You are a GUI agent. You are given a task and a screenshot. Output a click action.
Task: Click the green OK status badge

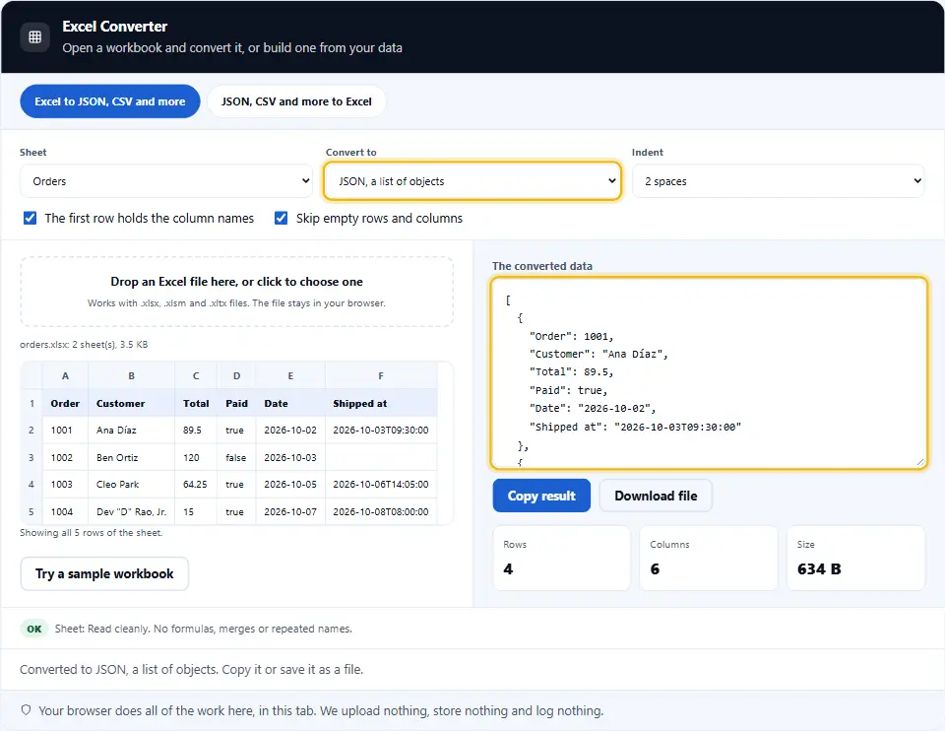point(34,629)
